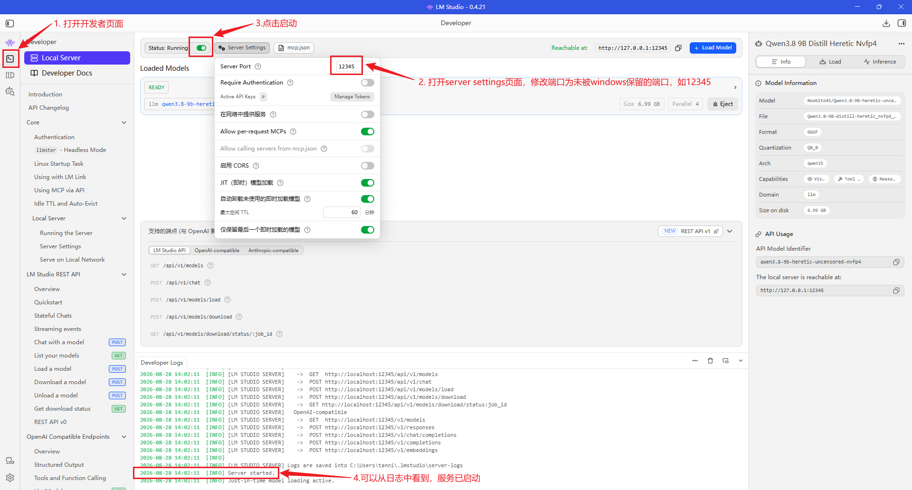Show help for 启用 CORS
This screenshot has width=912, height=490.
[256, 166]
